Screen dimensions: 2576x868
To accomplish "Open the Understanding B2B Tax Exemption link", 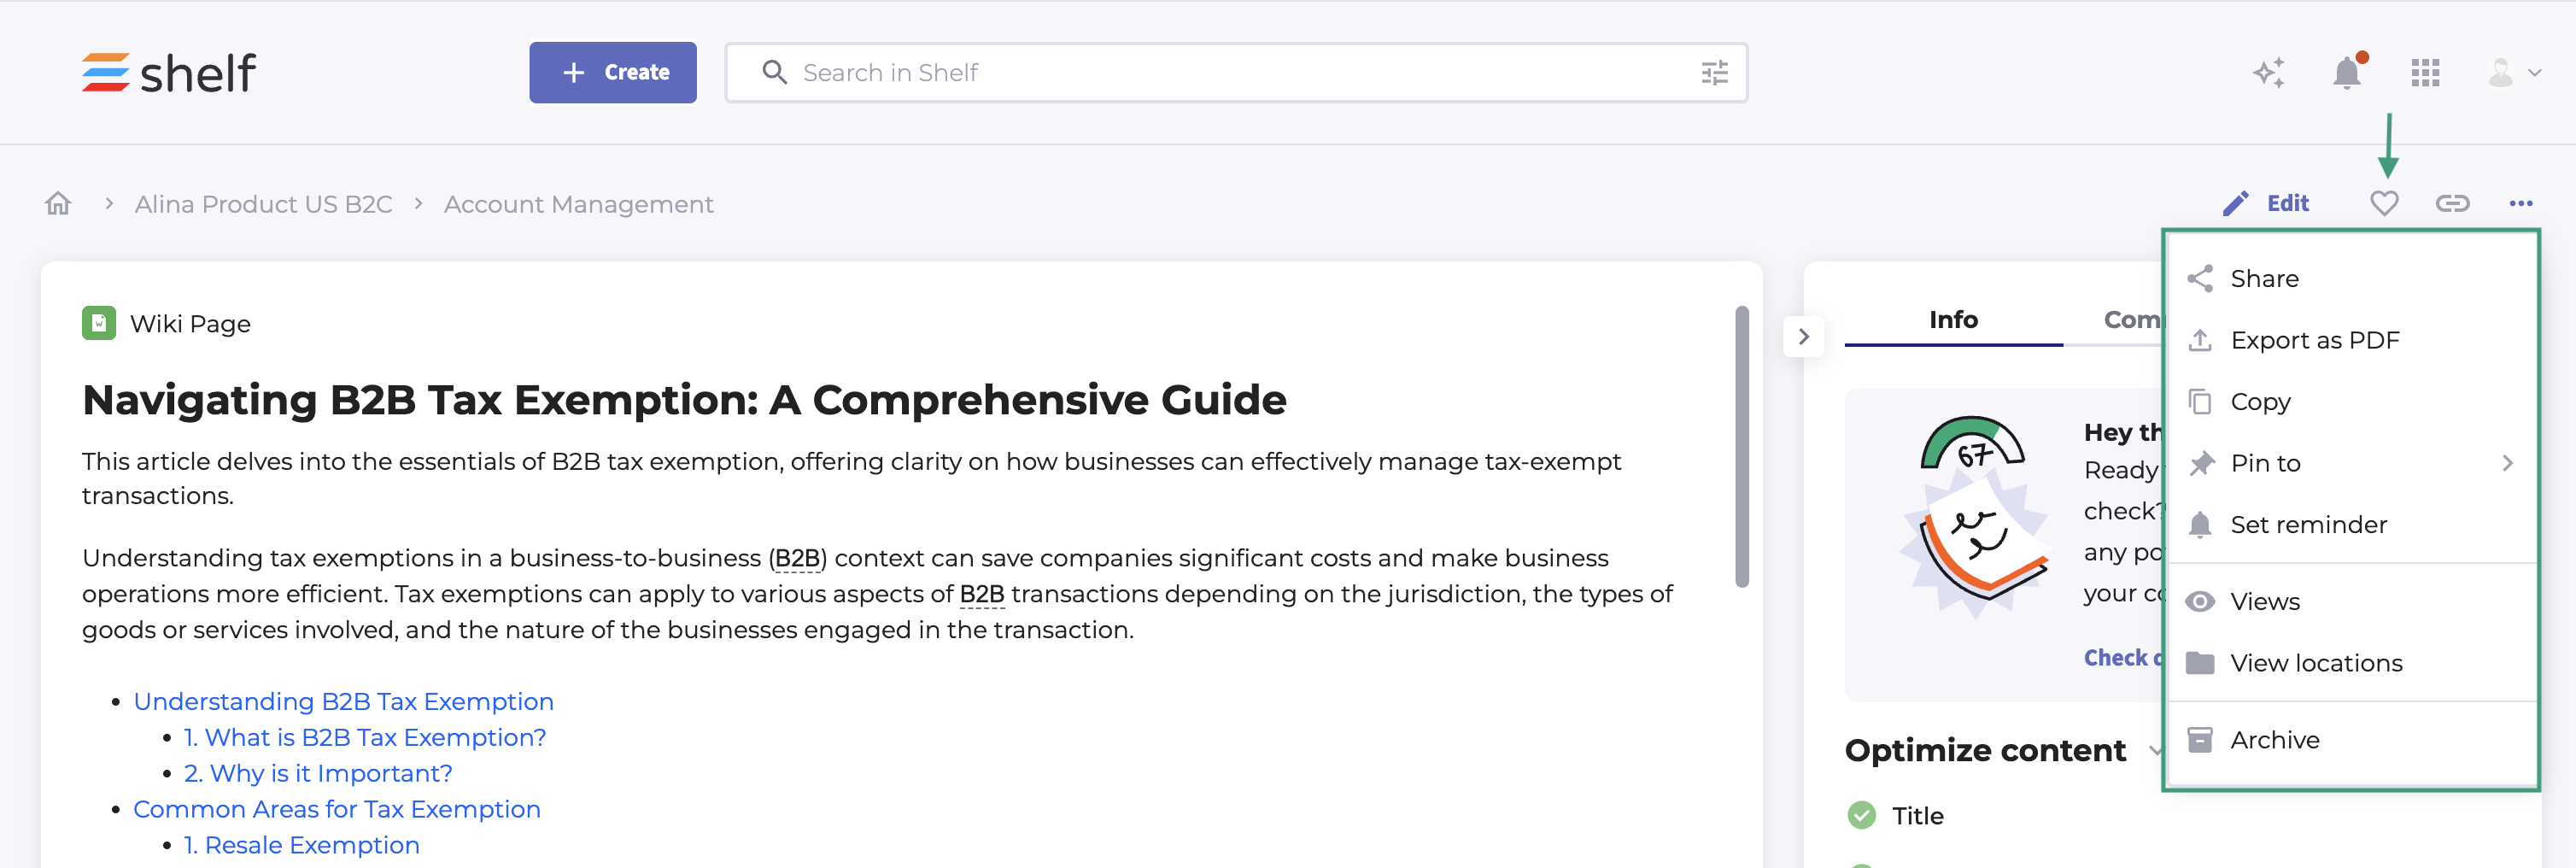I will 343,702.
